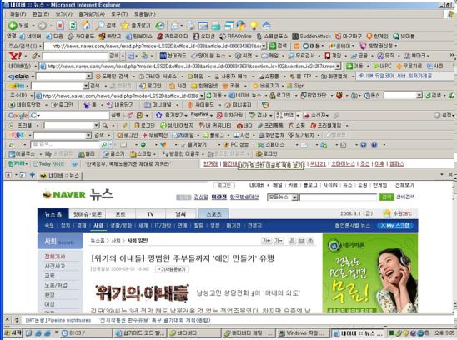
Task: Click the 한겨레 toolbar blue globe icon
Action: coord(74,164)
